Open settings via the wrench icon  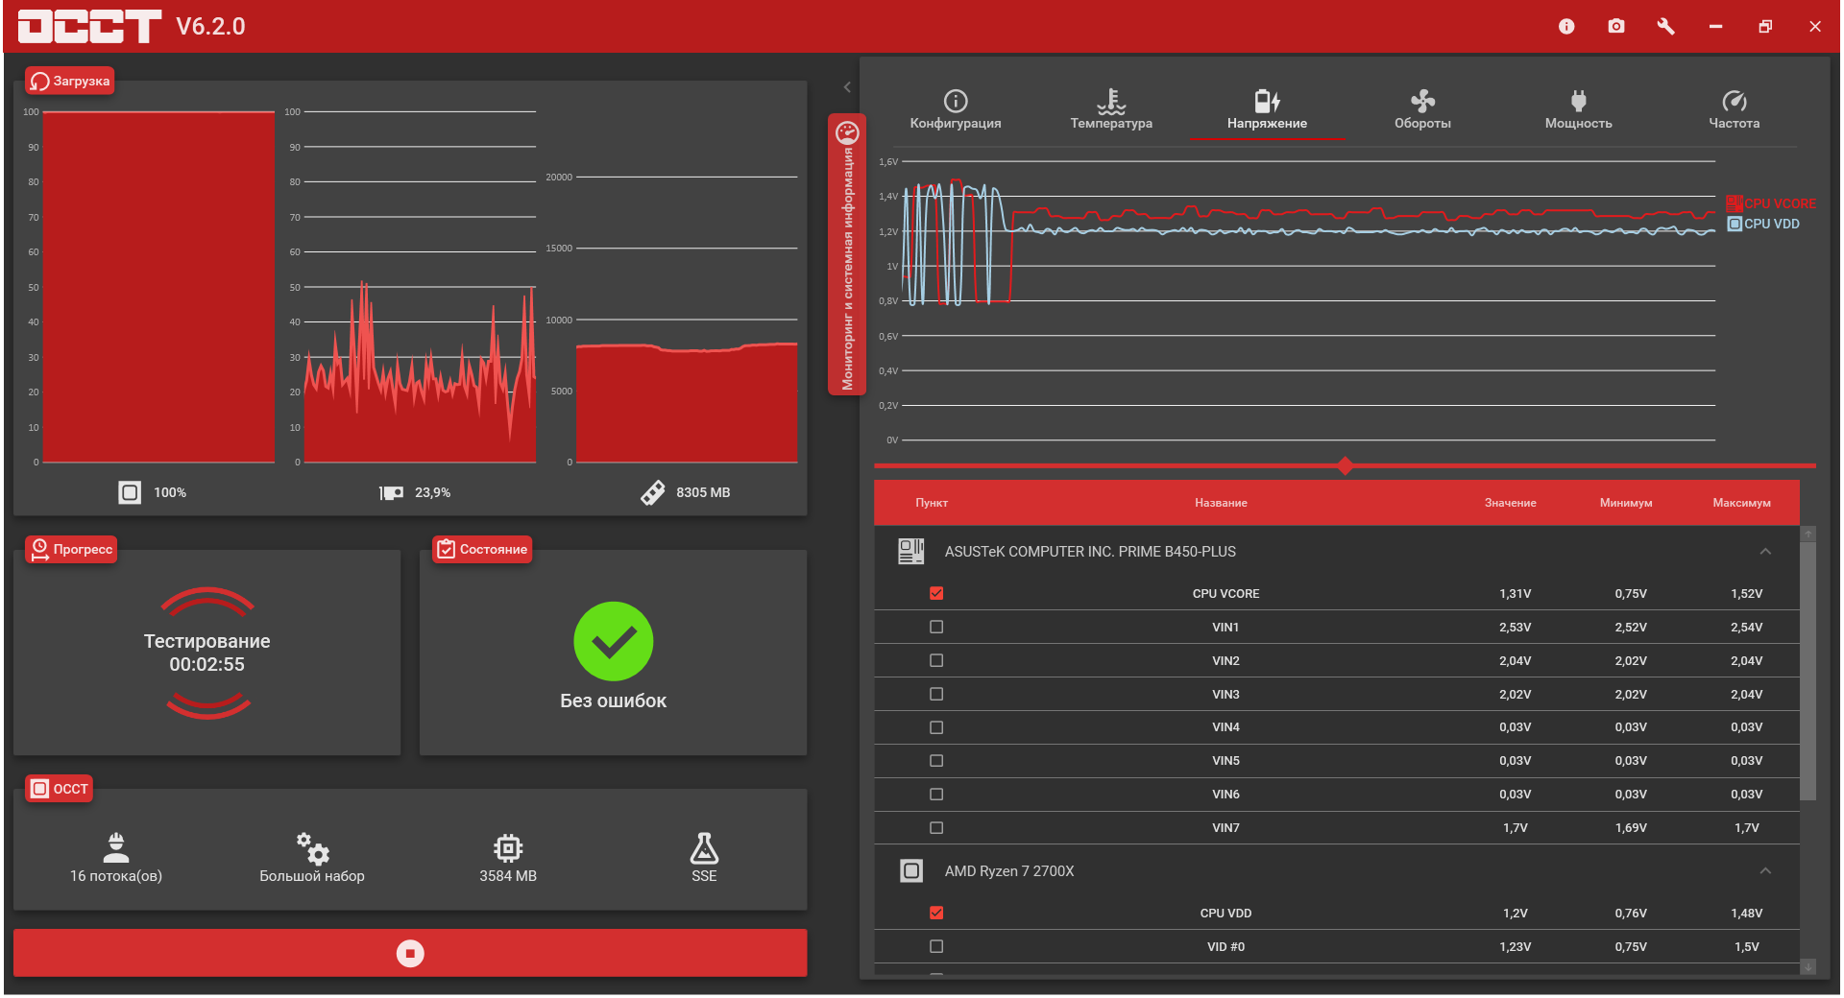point(1666,27)
